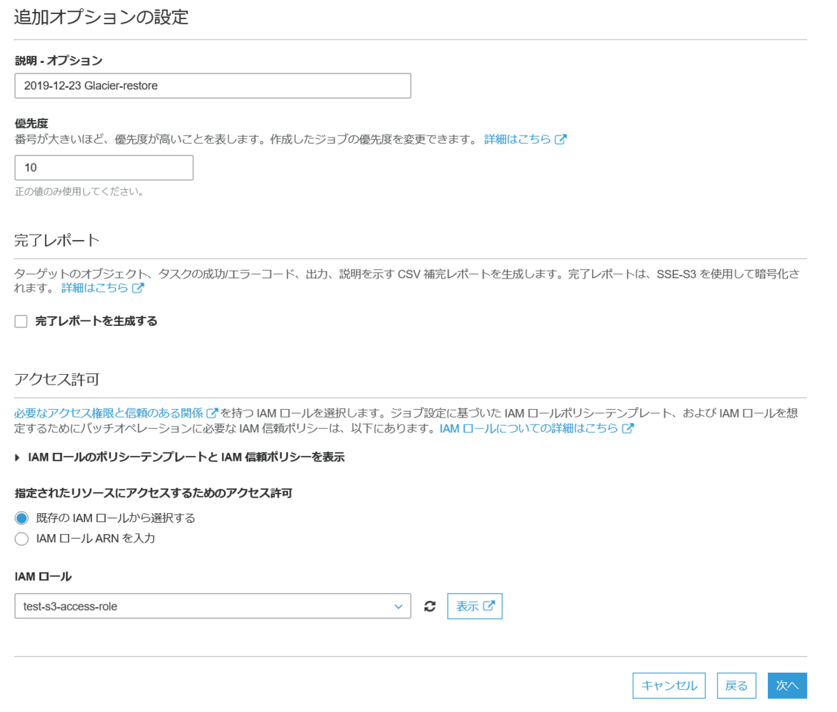Click the external link icon on IAM ロールについての詳細はこちら

tap(628, 429)
